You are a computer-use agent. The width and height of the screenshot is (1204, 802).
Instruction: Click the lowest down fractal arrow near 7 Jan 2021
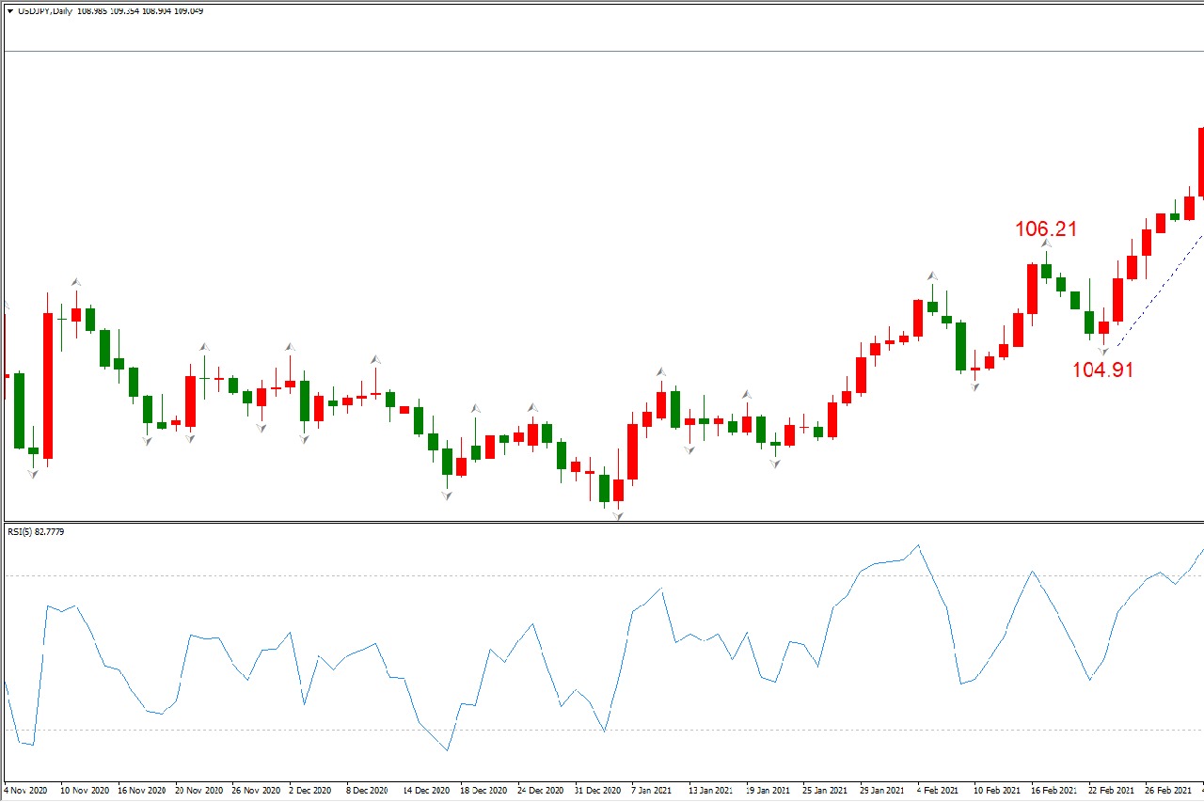(618, 516)
